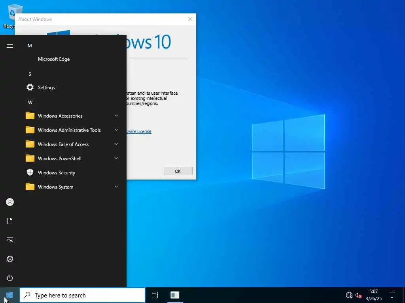Expand Windows System chevron
Screen dimensions: 405x303
coord(116,187)
